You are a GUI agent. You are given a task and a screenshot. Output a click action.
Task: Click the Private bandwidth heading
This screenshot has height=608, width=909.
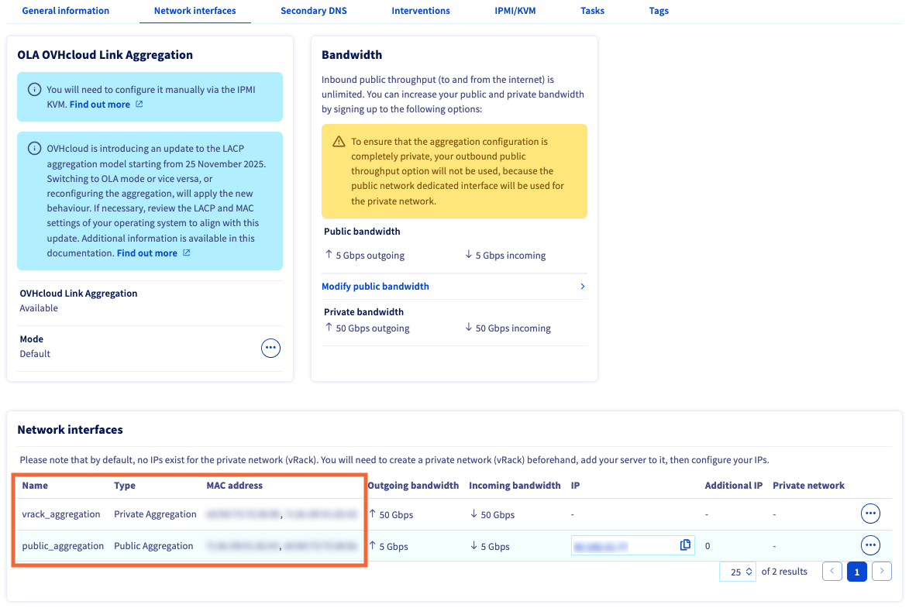pos(363,312)
